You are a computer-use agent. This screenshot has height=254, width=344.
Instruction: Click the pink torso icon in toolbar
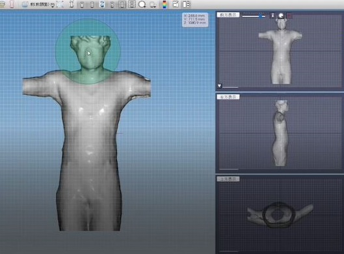(x=12, y=5)
